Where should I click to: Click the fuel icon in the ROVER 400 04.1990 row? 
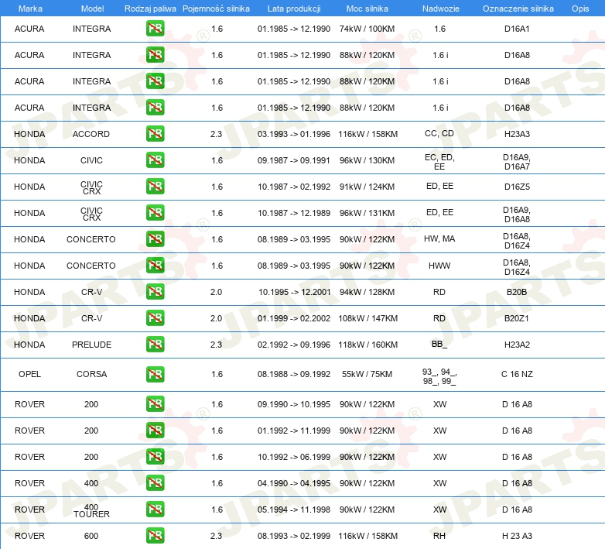point(155,482)
